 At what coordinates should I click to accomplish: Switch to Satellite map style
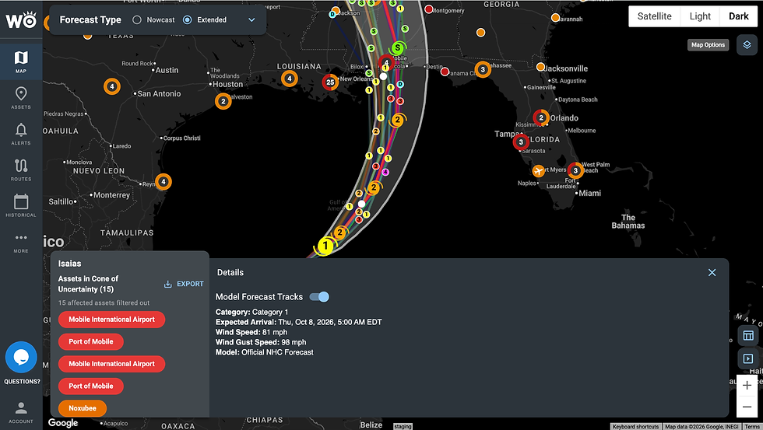click(655, 16)
